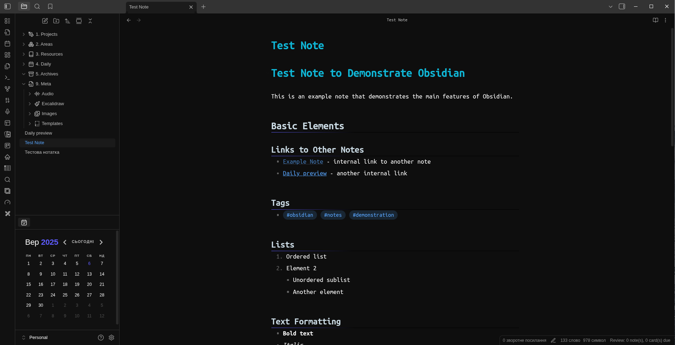Open the file explorer tab
675x345 pixels.
click(x=24, y=6)
